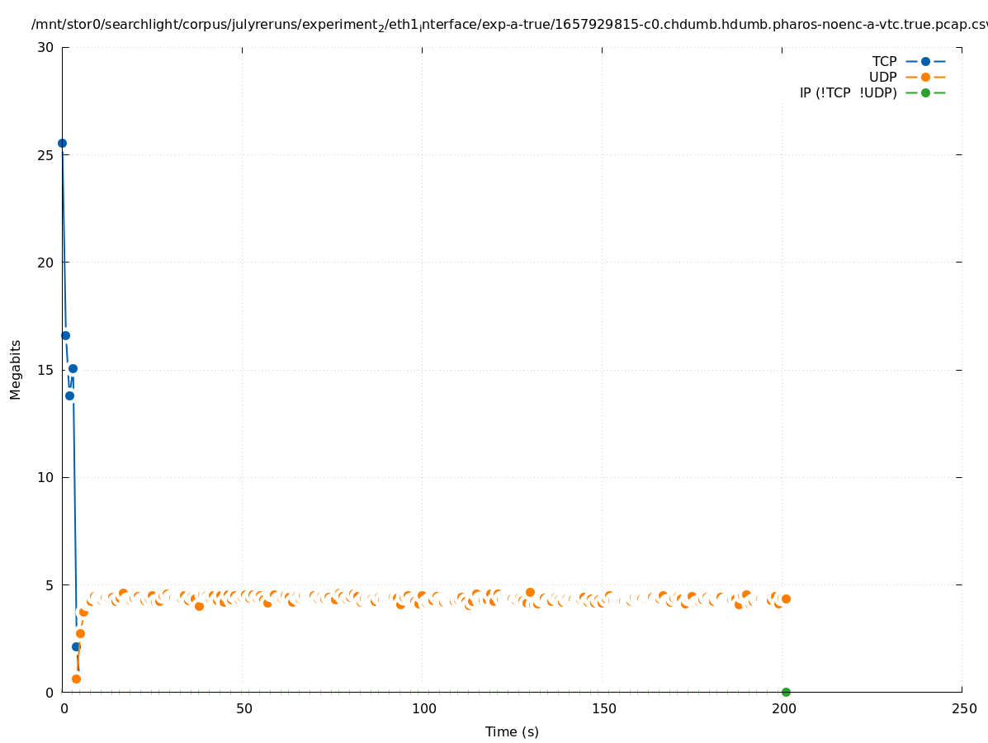Click the 100 tick label on the time axis
Viewport: 988px width, 743px height.
(x=423, y=709)
